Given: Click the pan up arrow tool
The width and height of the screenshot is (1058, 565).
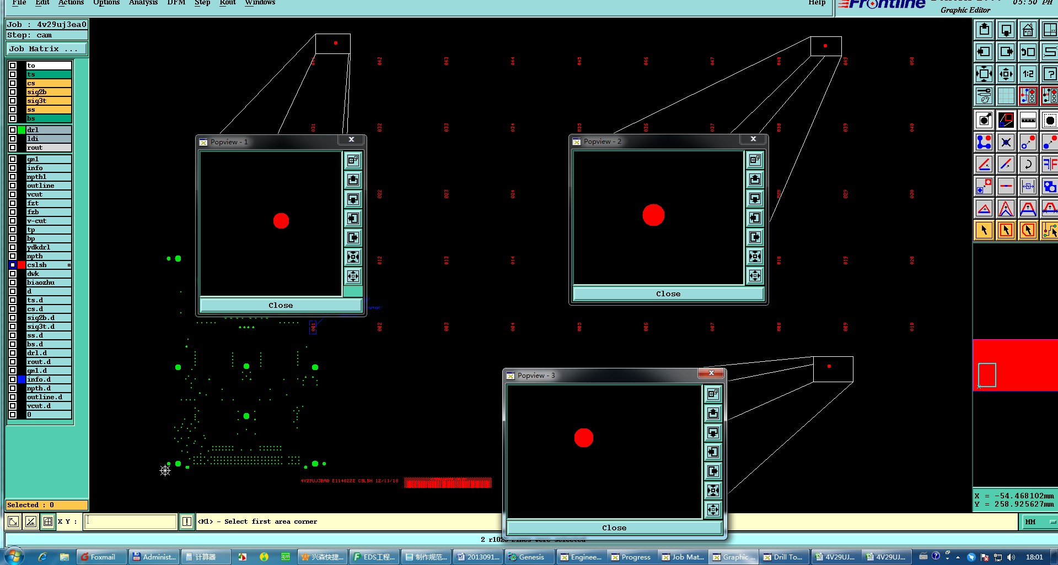Looking at the screenshot, I should tap(984, 30).
